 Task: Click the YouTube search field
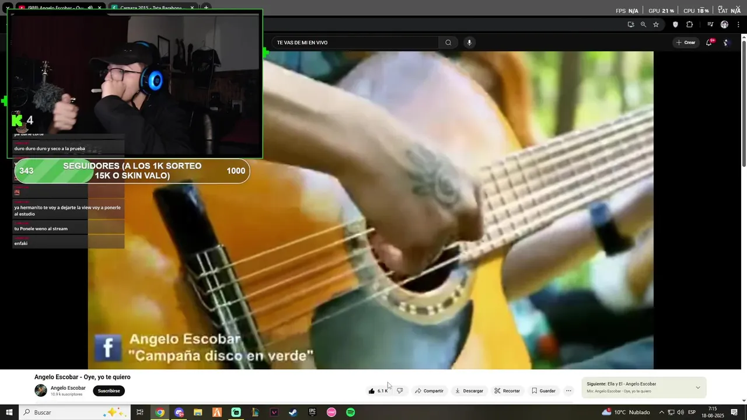coord(355,43)
